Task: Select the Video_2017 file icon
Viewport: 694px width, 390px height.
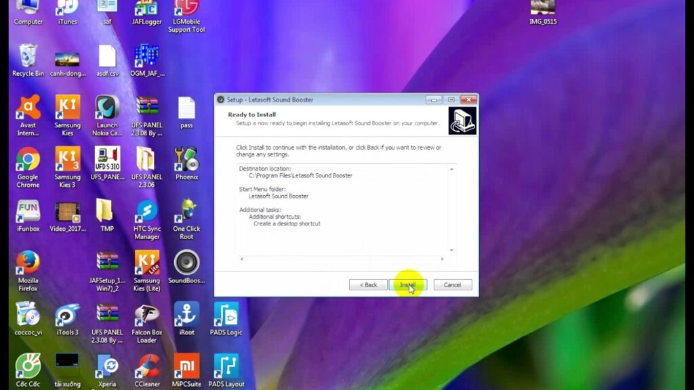Action: pyautogui.click(x=67, y=217)
